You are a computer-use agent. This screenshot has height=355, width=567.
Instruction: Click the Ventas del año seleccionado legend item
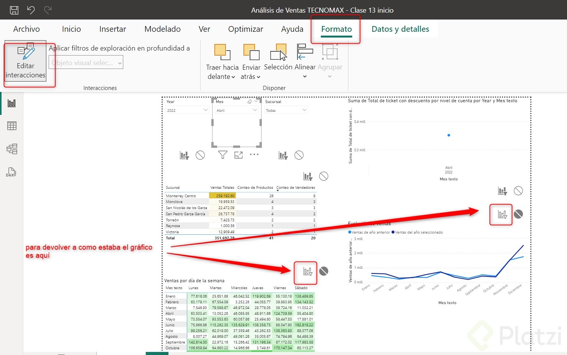417,232
